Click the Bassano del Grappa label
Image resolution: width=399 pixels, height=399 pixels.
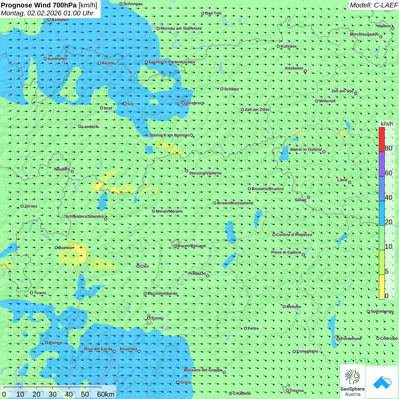(203, 370)
